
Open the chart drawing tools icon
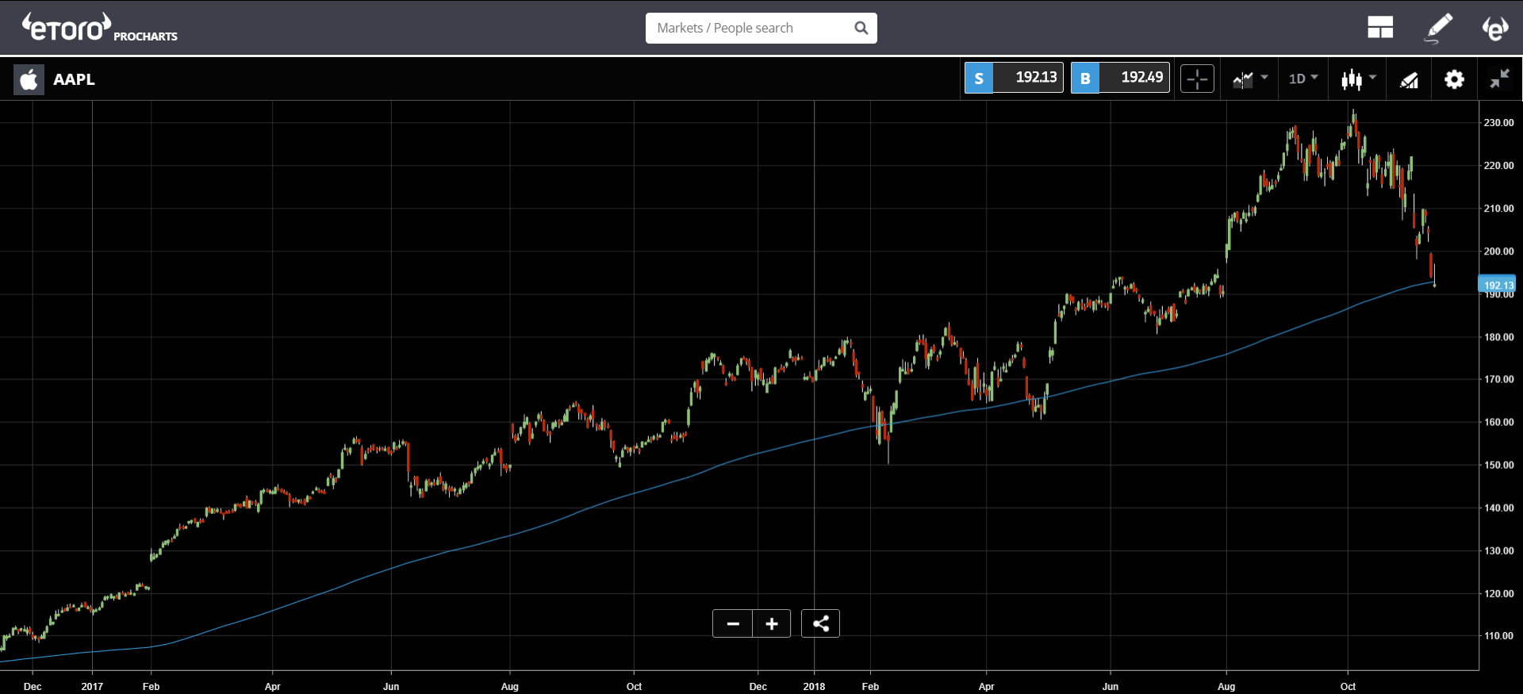1409,79
